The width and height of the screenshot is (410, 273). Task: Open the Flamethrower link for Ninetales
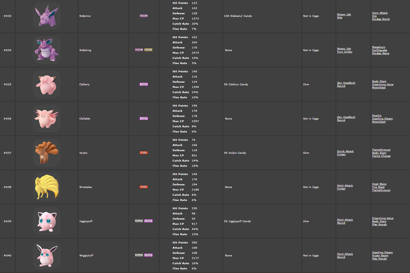coord(381,190)
